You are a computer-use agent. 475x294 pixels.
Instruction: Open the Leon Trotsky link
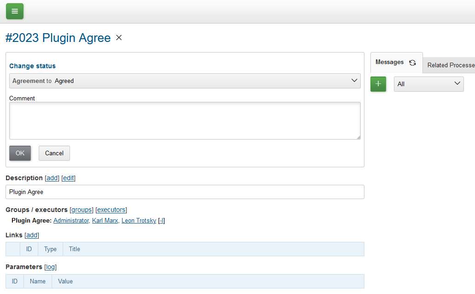[x=139, y=220]
